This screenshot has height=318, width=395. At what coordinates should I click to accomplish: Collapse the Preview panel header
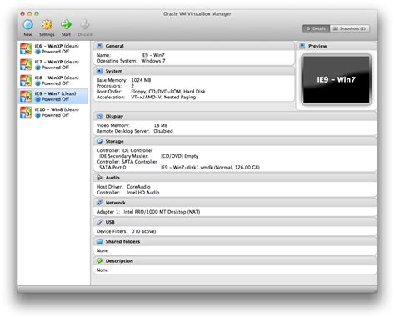point(337,46)
